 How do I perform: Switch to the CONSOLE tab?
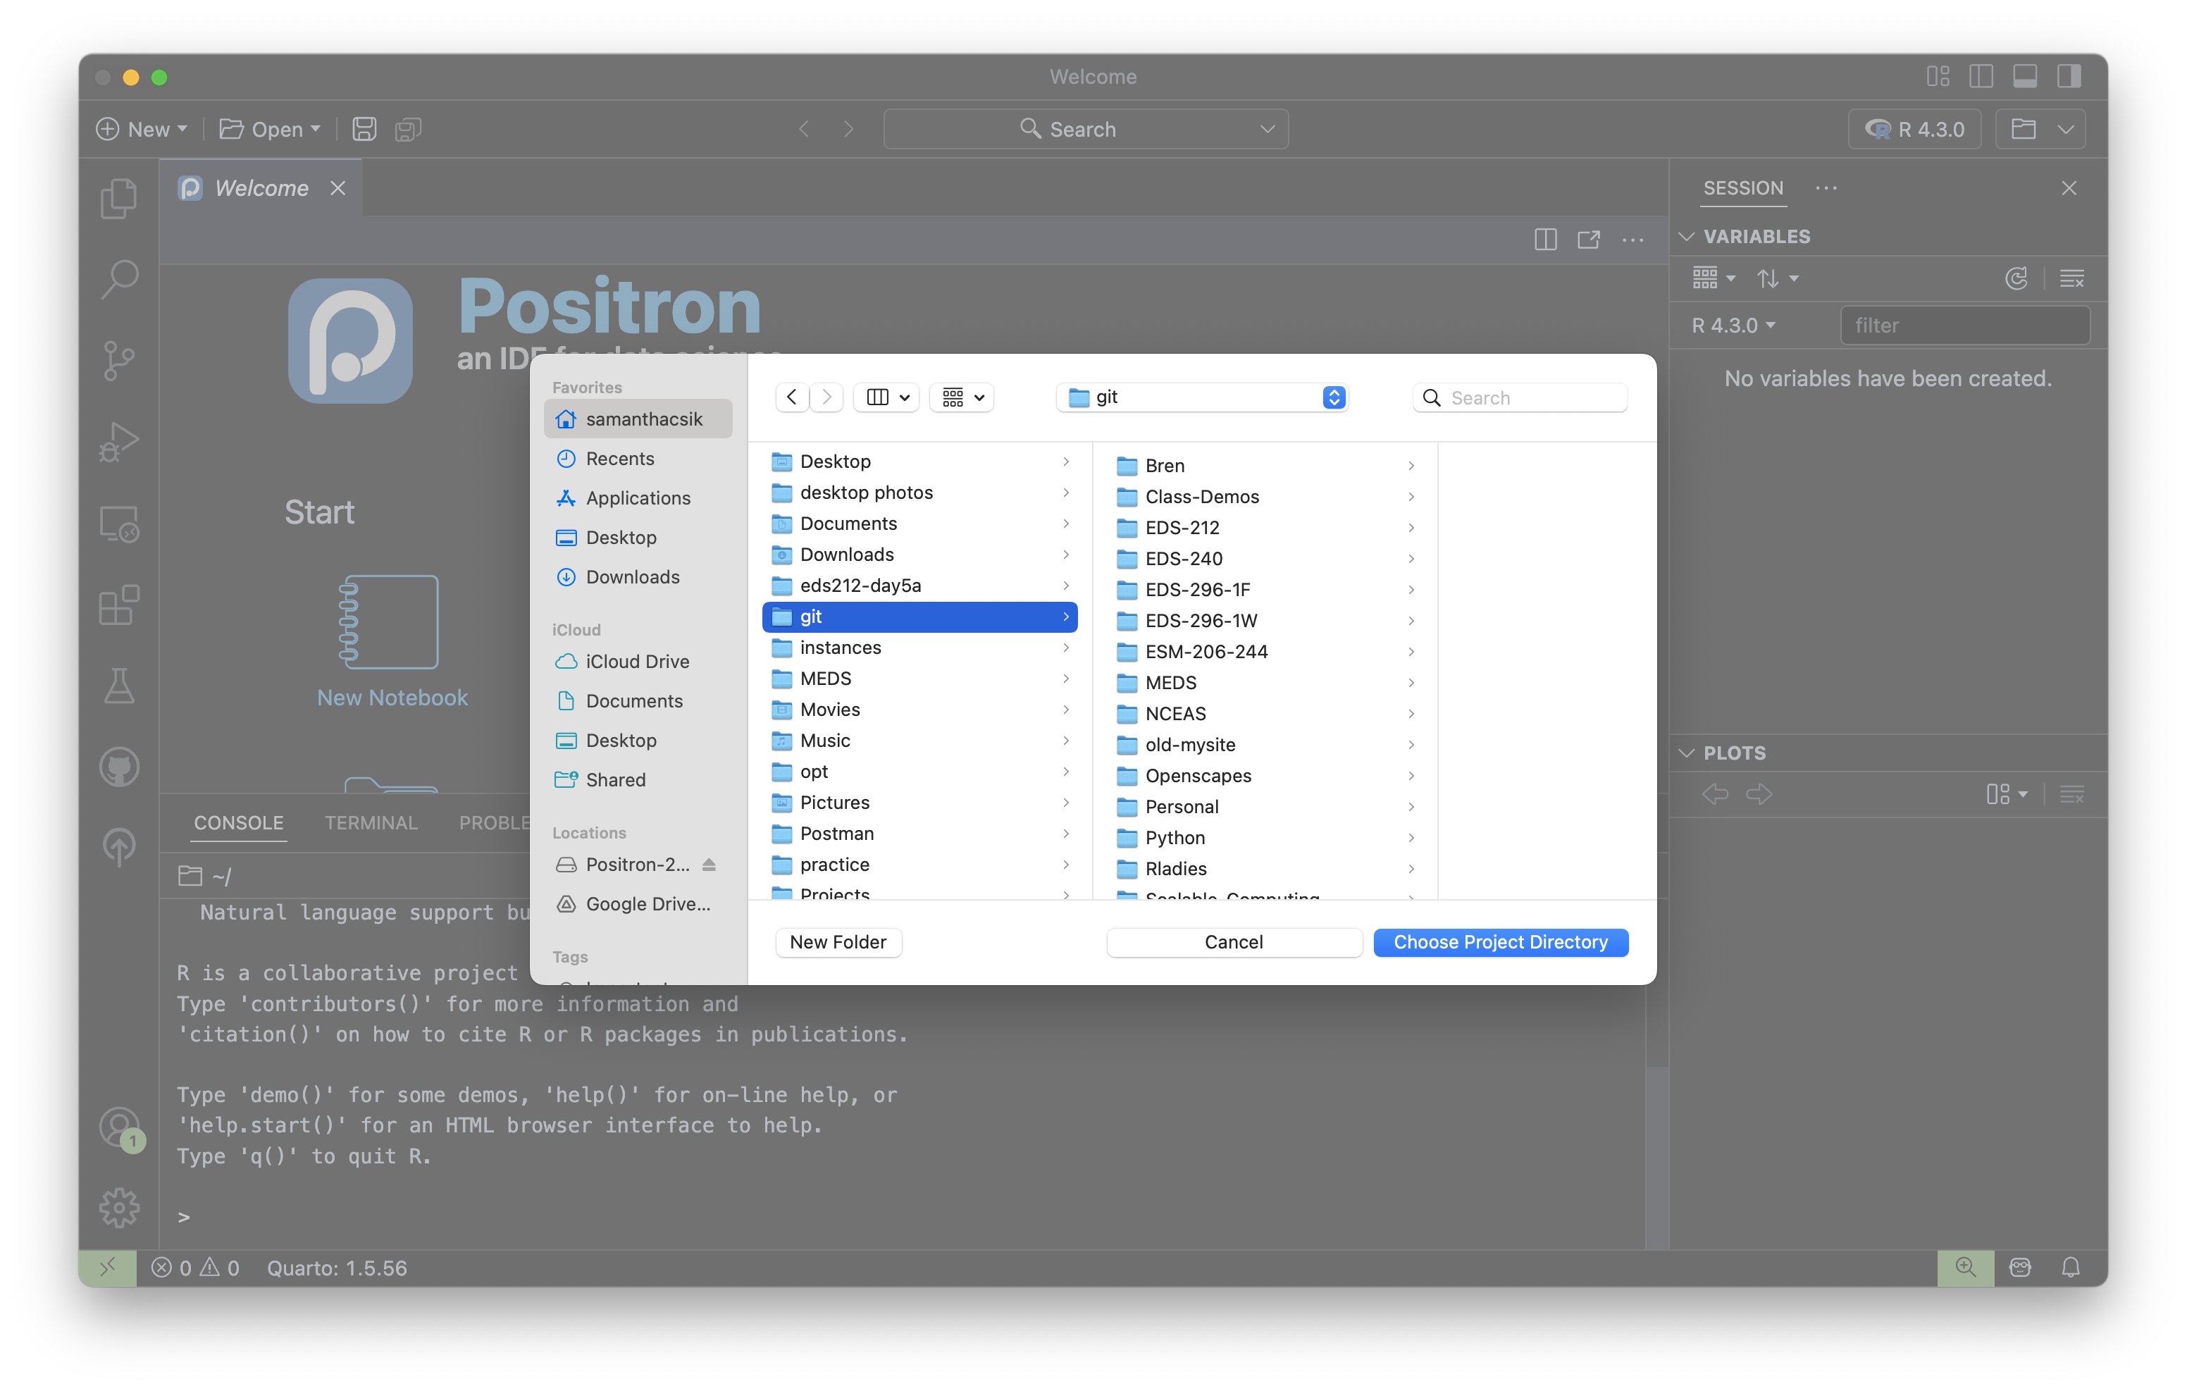tap(239, 822)
